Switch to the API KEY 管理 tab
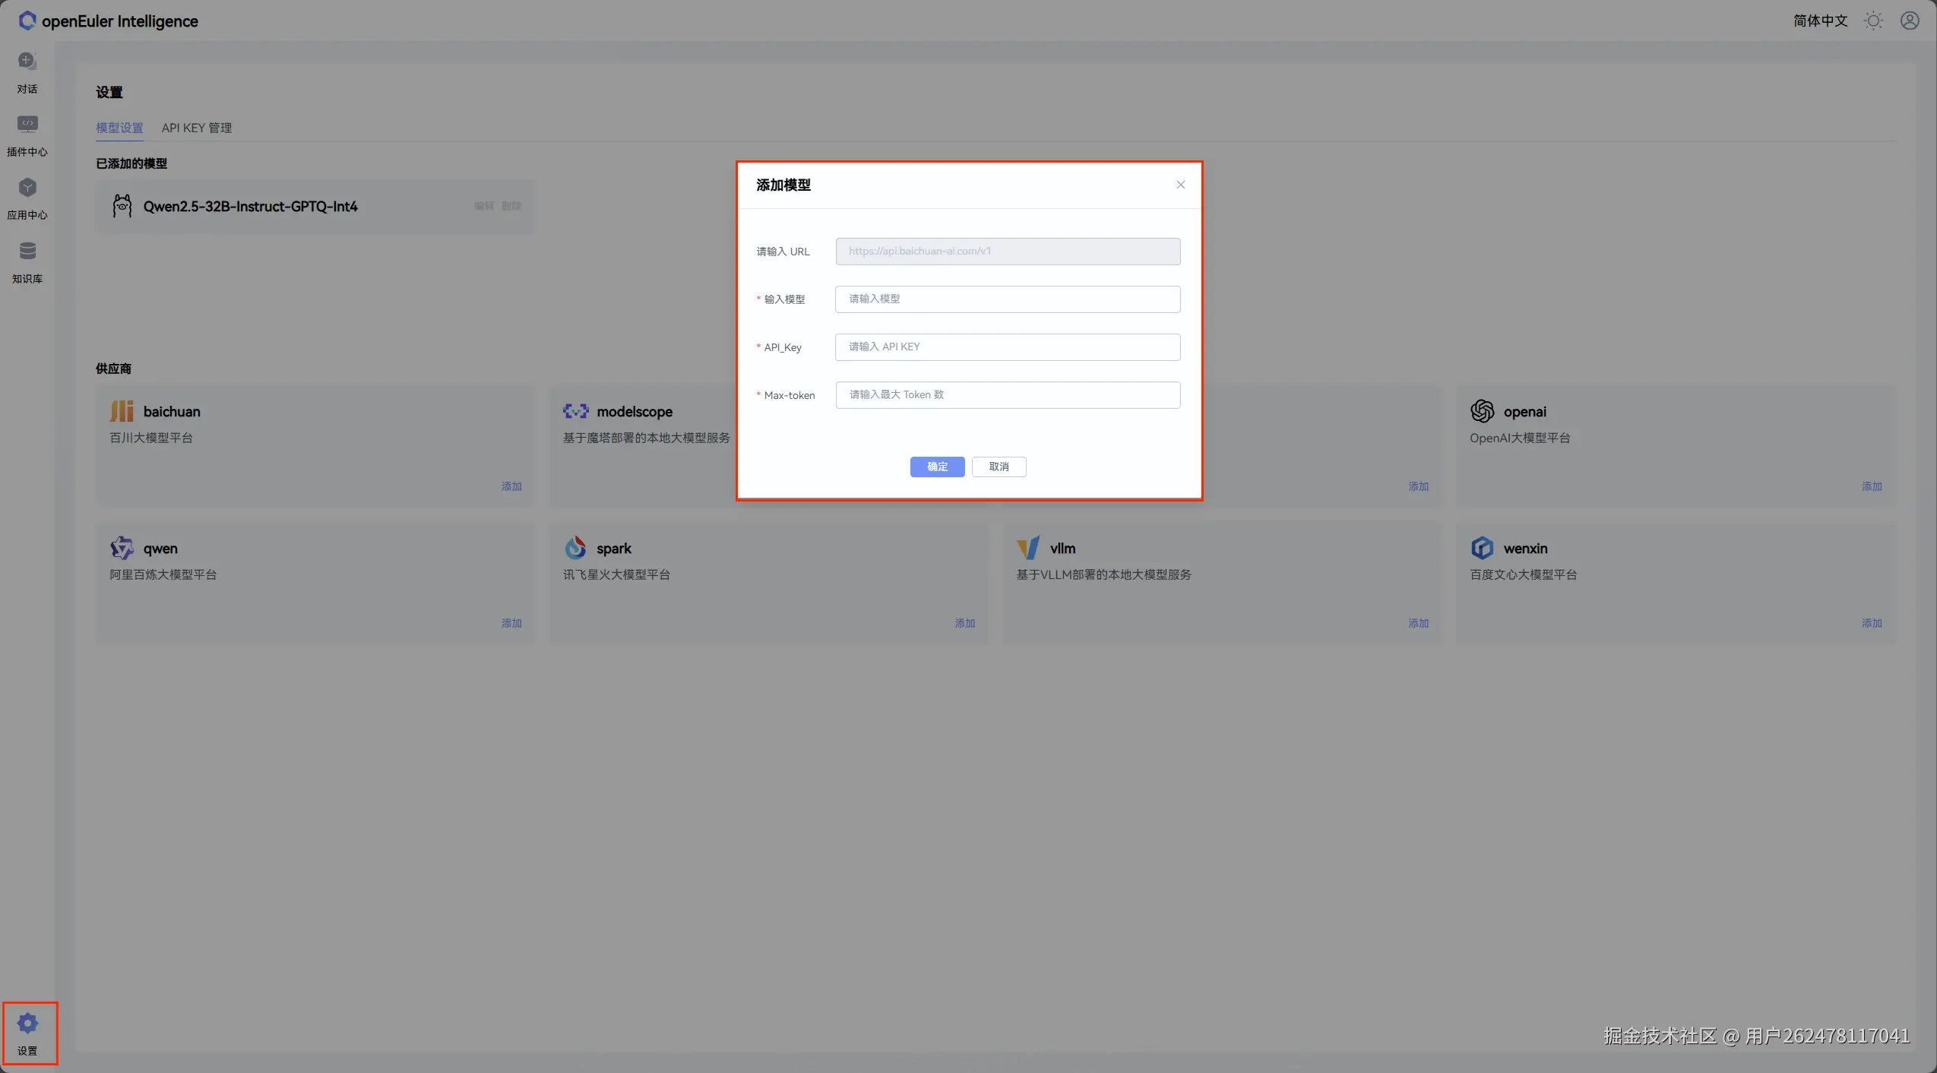Viewport: 1937px width, 1073px height. tap(197, 128)
